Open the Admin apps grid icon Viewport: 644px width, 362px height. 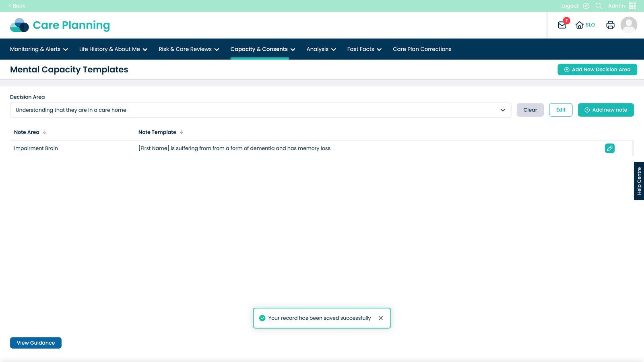point(632,6)
